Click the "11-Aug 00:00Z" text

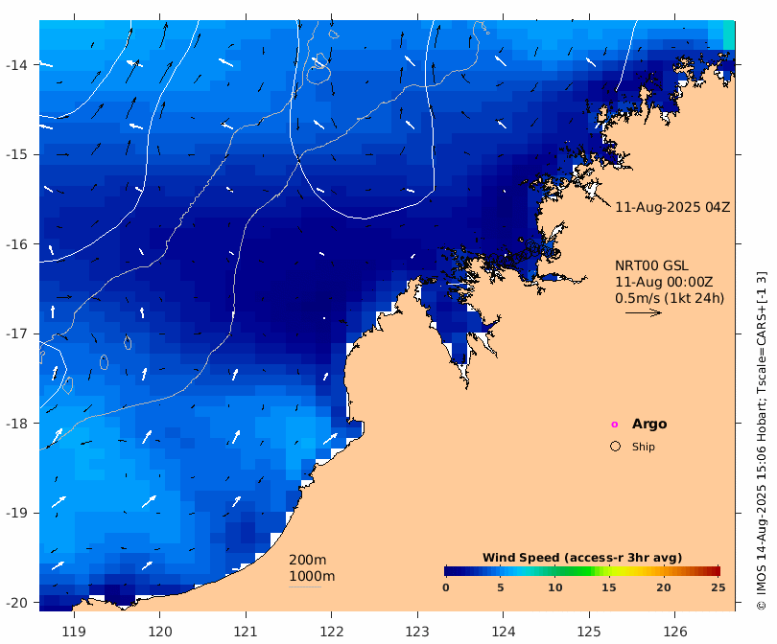tap(664, 282)
